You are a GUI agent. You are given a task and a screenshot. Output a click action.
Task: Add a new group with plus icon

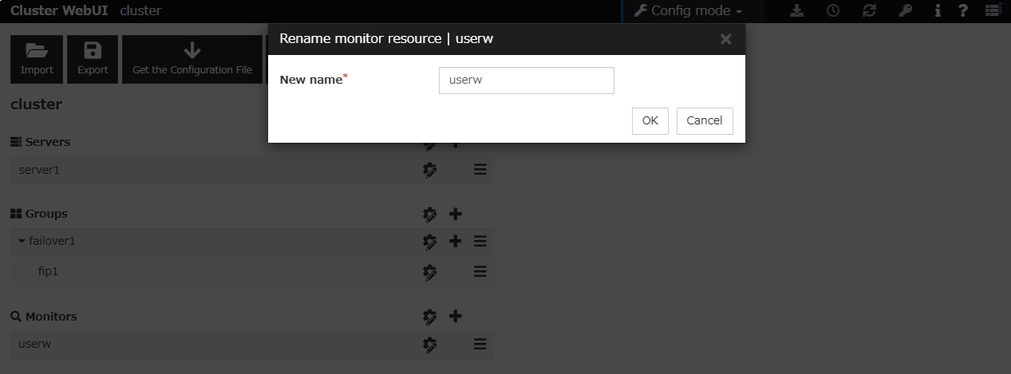(x=455, y=214)
